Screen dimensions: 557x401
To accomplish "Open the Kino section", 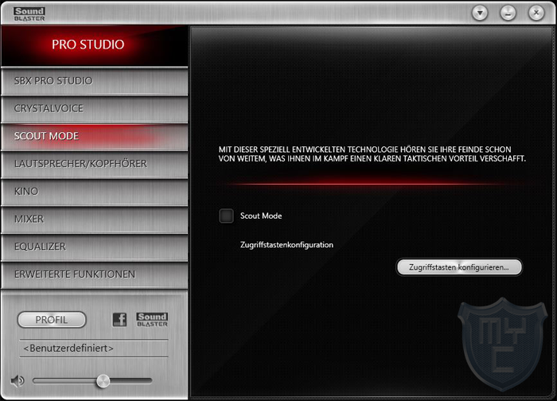I will point(94,192).
